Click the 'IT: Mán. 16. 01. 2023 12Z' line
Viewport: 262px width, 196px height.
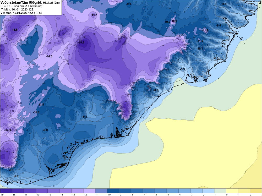[17, 9]
